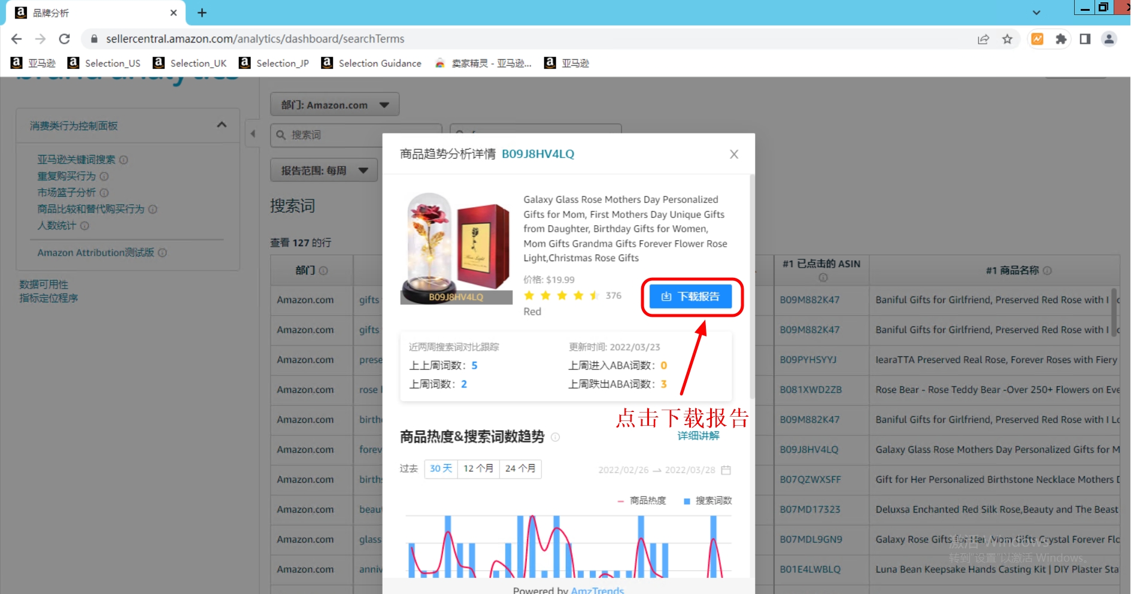Image resolution: width=1131 pixels, height=594 pixels.
Task: Click the info icon beside 商品热度&搜索词数趋势
Action: [x=556, y=437]
